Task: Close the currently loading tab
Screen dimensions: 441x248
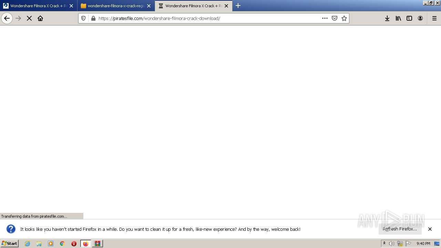Action: click(226, 6)
